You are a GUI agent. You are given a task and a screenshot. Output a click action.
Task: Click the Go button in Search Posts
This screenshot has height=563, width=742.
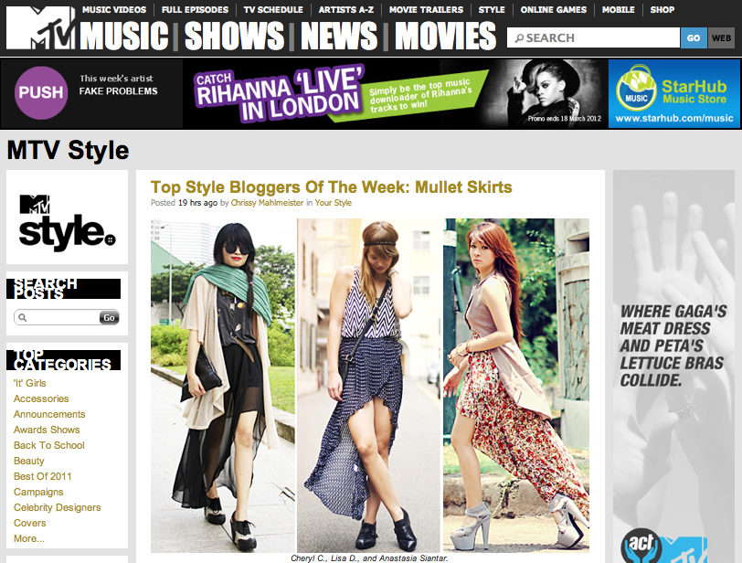[x=109, y=317]
